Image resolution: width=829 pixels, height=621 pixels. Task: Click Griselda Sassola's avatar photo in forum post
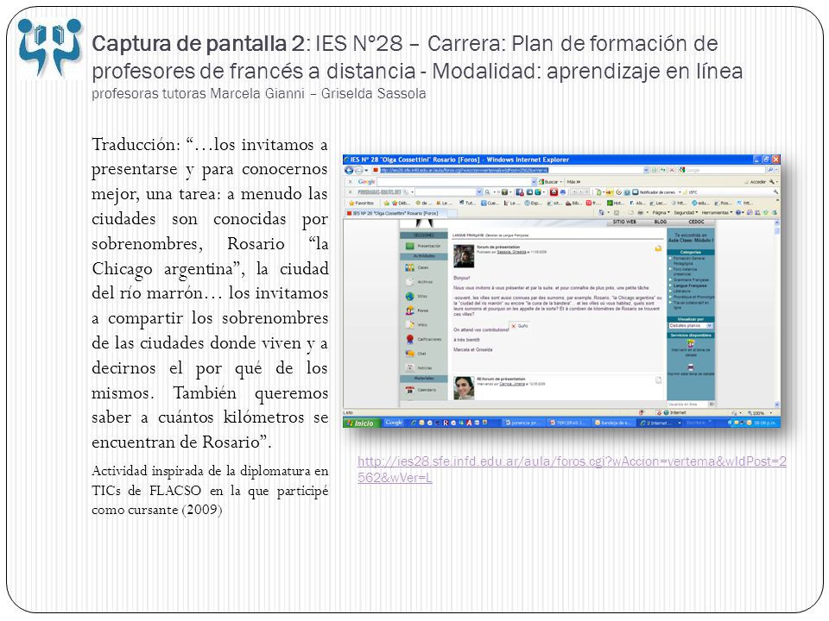(x=464, y=256)
